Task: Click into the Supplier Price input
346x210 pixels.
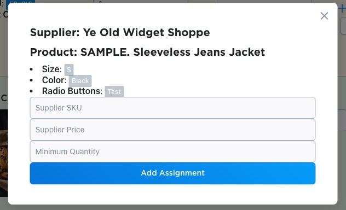Action: pyautogui.click(x=172, y=130)
